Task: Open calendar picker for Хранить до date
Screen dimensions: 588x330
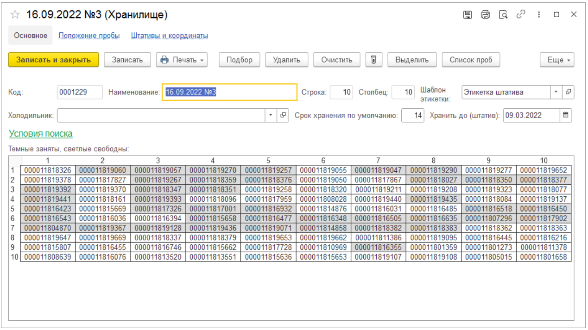Action: (x=565, y=115)
